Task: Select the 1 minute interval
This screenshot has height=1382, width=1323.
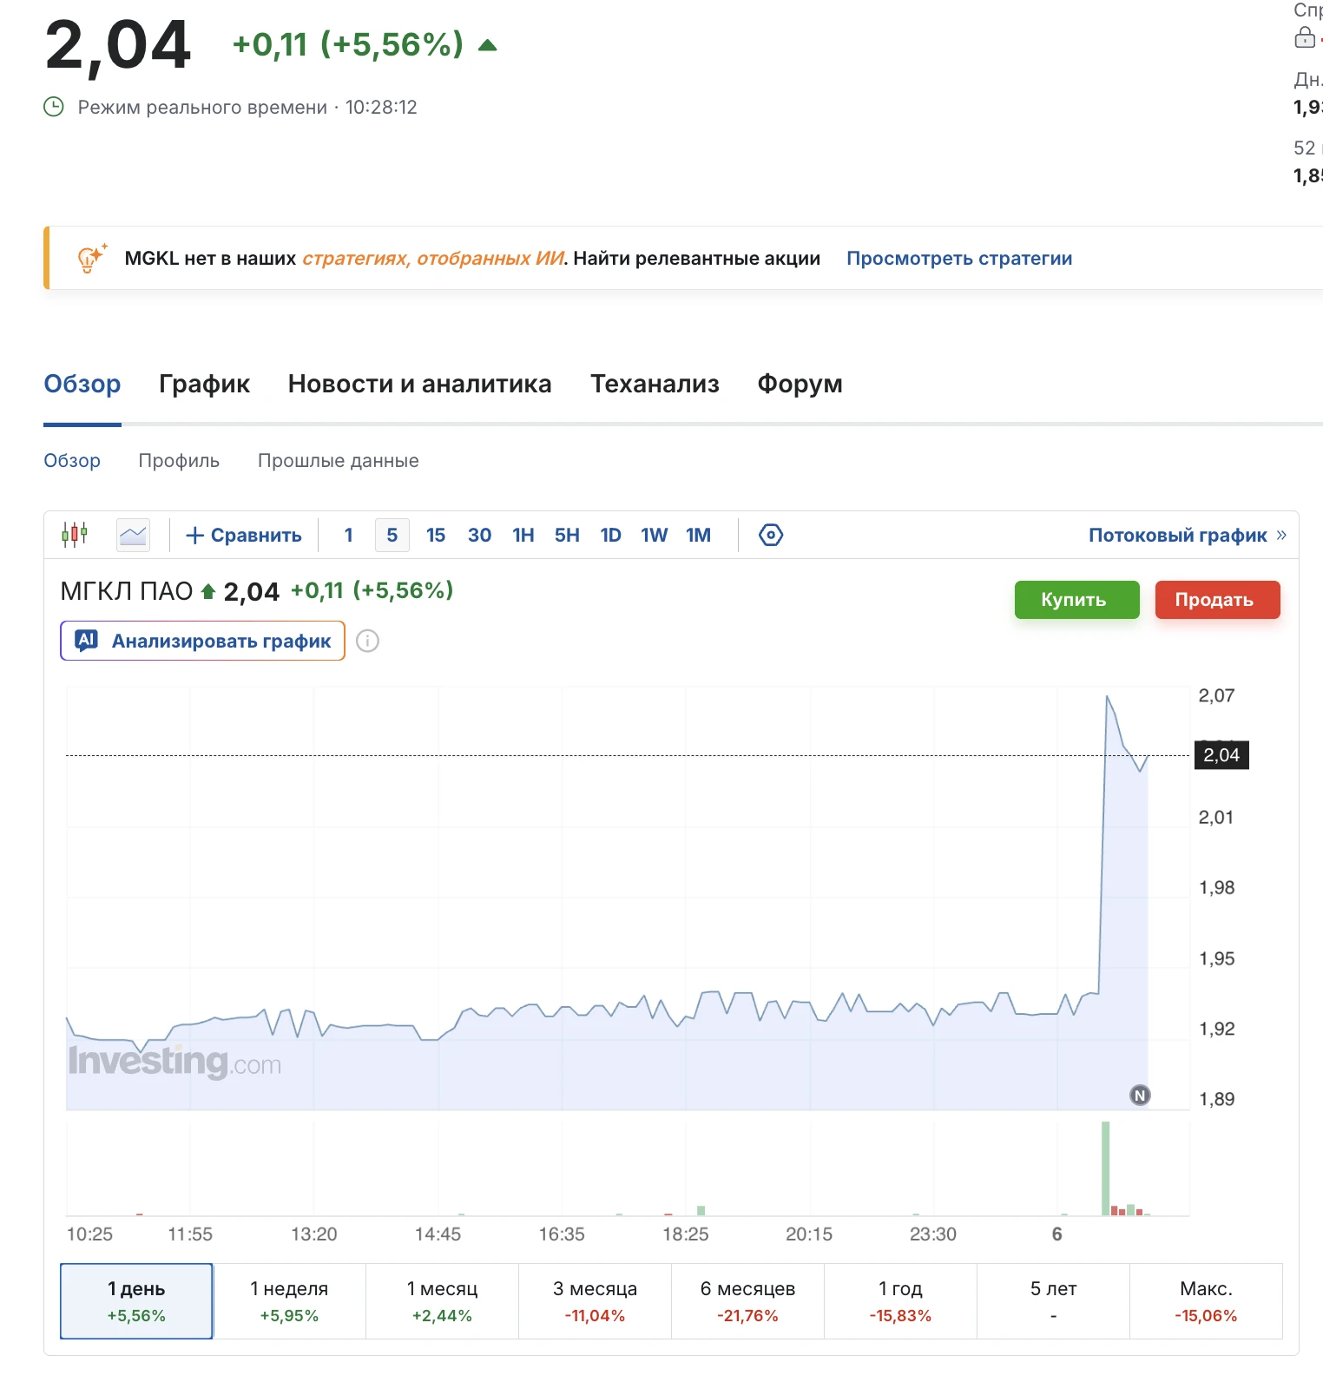Action: [348, 536]
